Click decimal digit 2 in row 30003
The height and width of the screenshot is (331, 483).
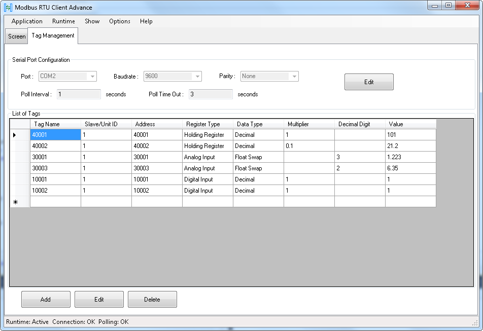tap(360, 168)
